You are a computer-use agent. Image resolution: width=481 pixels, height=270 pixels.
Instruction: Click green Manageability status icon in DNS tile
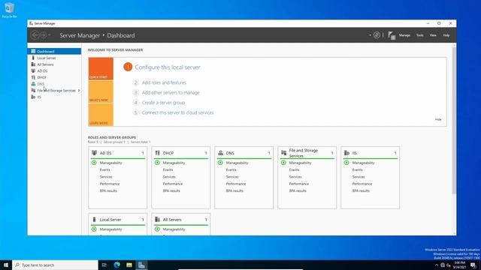[x=220, y=163]
